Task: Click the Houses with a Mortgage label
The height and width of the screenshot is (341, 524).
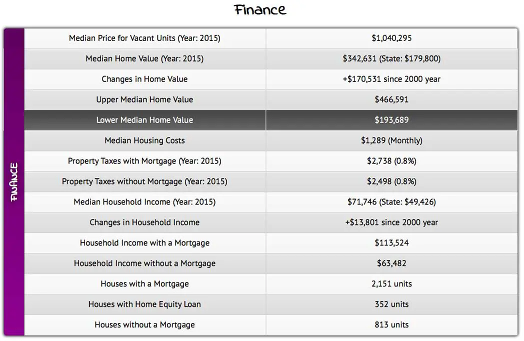Action: point(144,284)
